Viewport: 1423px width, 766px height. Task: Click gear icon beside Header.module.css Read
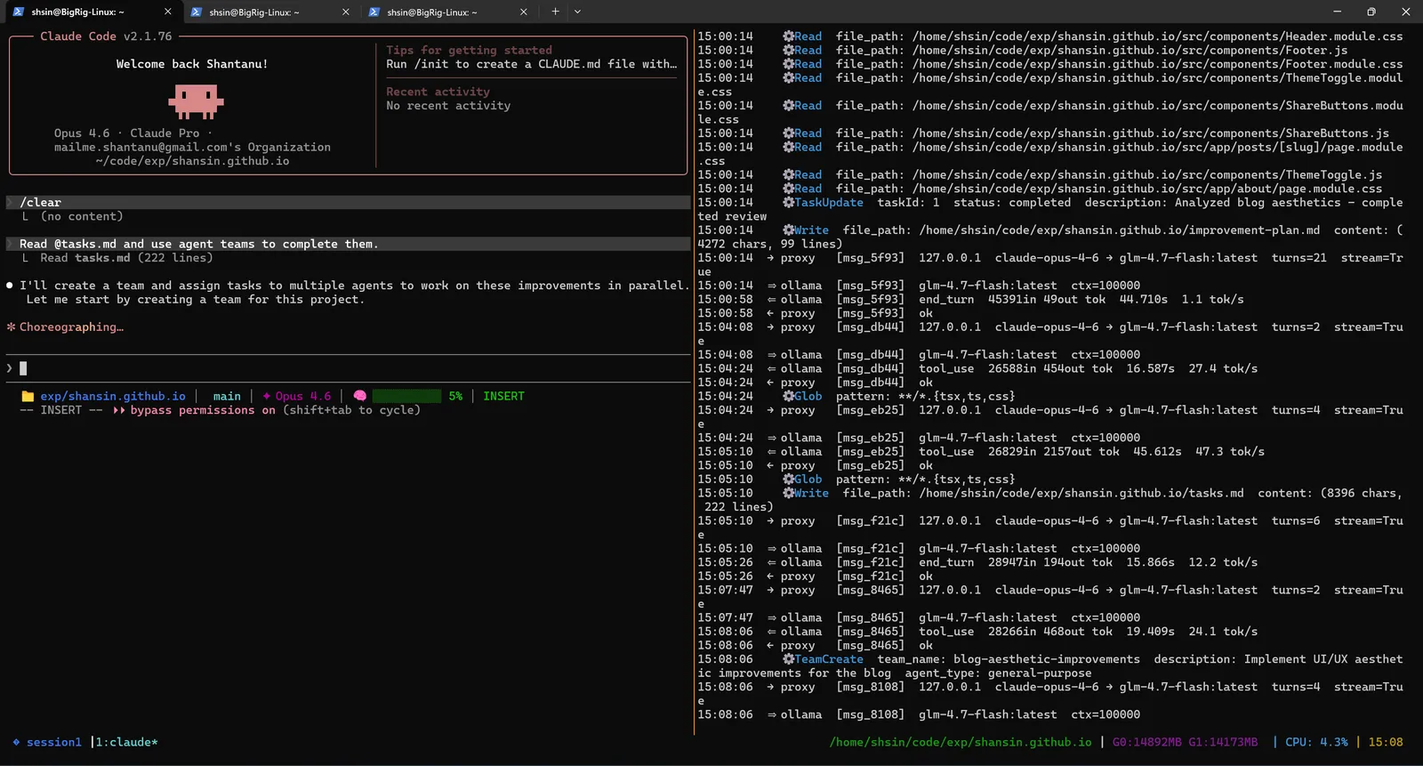pos(788,36)
